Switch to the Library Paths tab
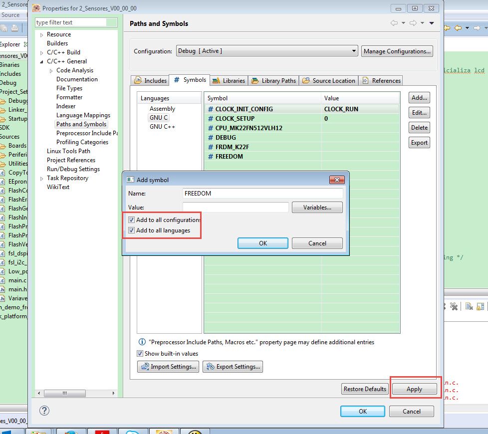Image resolution: width=488 pixels, height=434 pixels. [273, 81]
